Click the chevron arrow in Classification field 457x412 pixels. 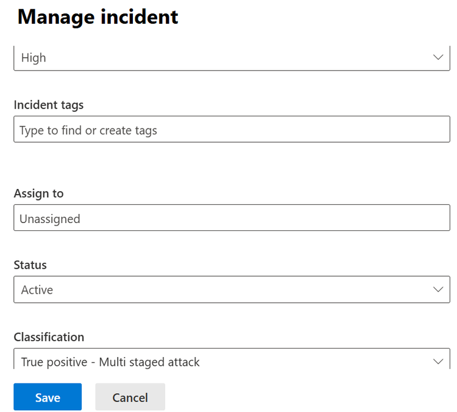pyautogui.click(x=438, y=361)
